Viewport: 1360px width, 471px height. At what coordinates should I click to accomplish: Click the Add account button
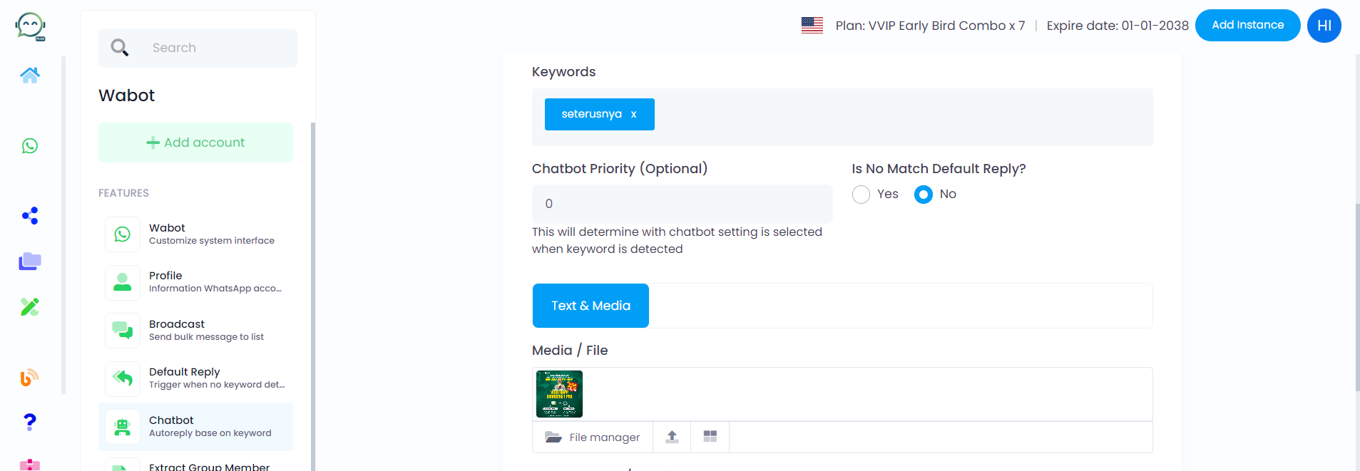point(195,142)
